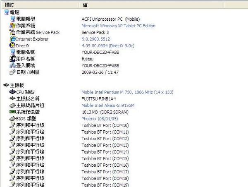The image size is (248, 187).
Task: Click the port icon for COM17 row
Action: point(12,172)
